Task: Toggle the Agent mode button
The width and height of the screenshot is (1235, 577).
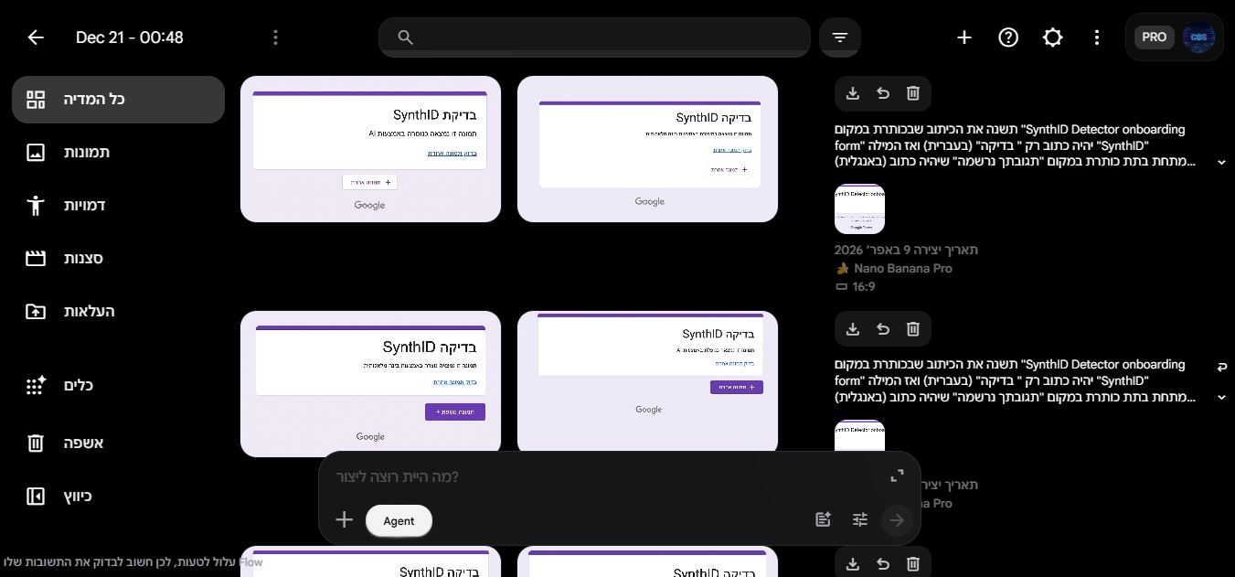Action: 399,521
